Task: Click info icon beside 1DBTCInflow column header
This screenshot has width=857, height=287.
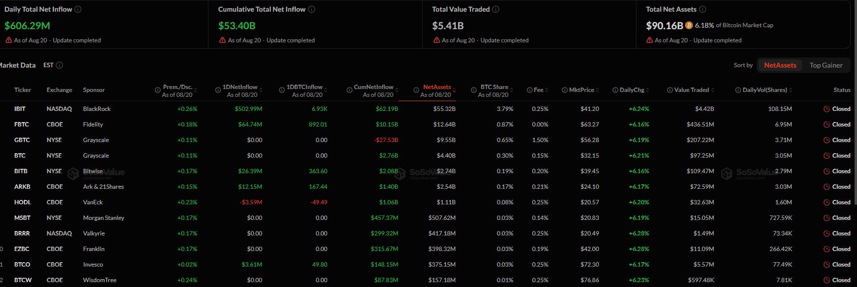Action: 282,90
